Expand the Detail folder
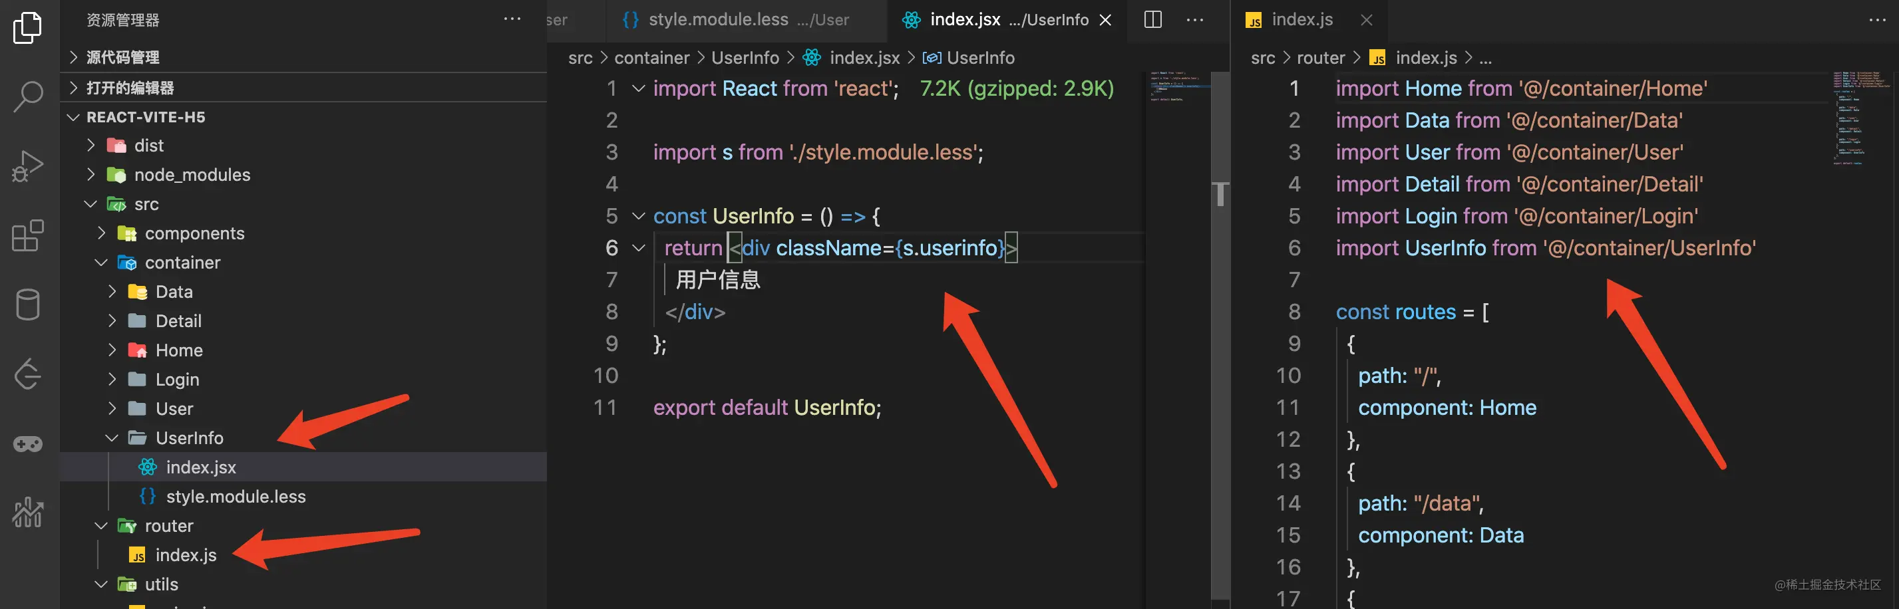Image resolution: width=1899 pixels, height=609 pixels. (303, 321)
